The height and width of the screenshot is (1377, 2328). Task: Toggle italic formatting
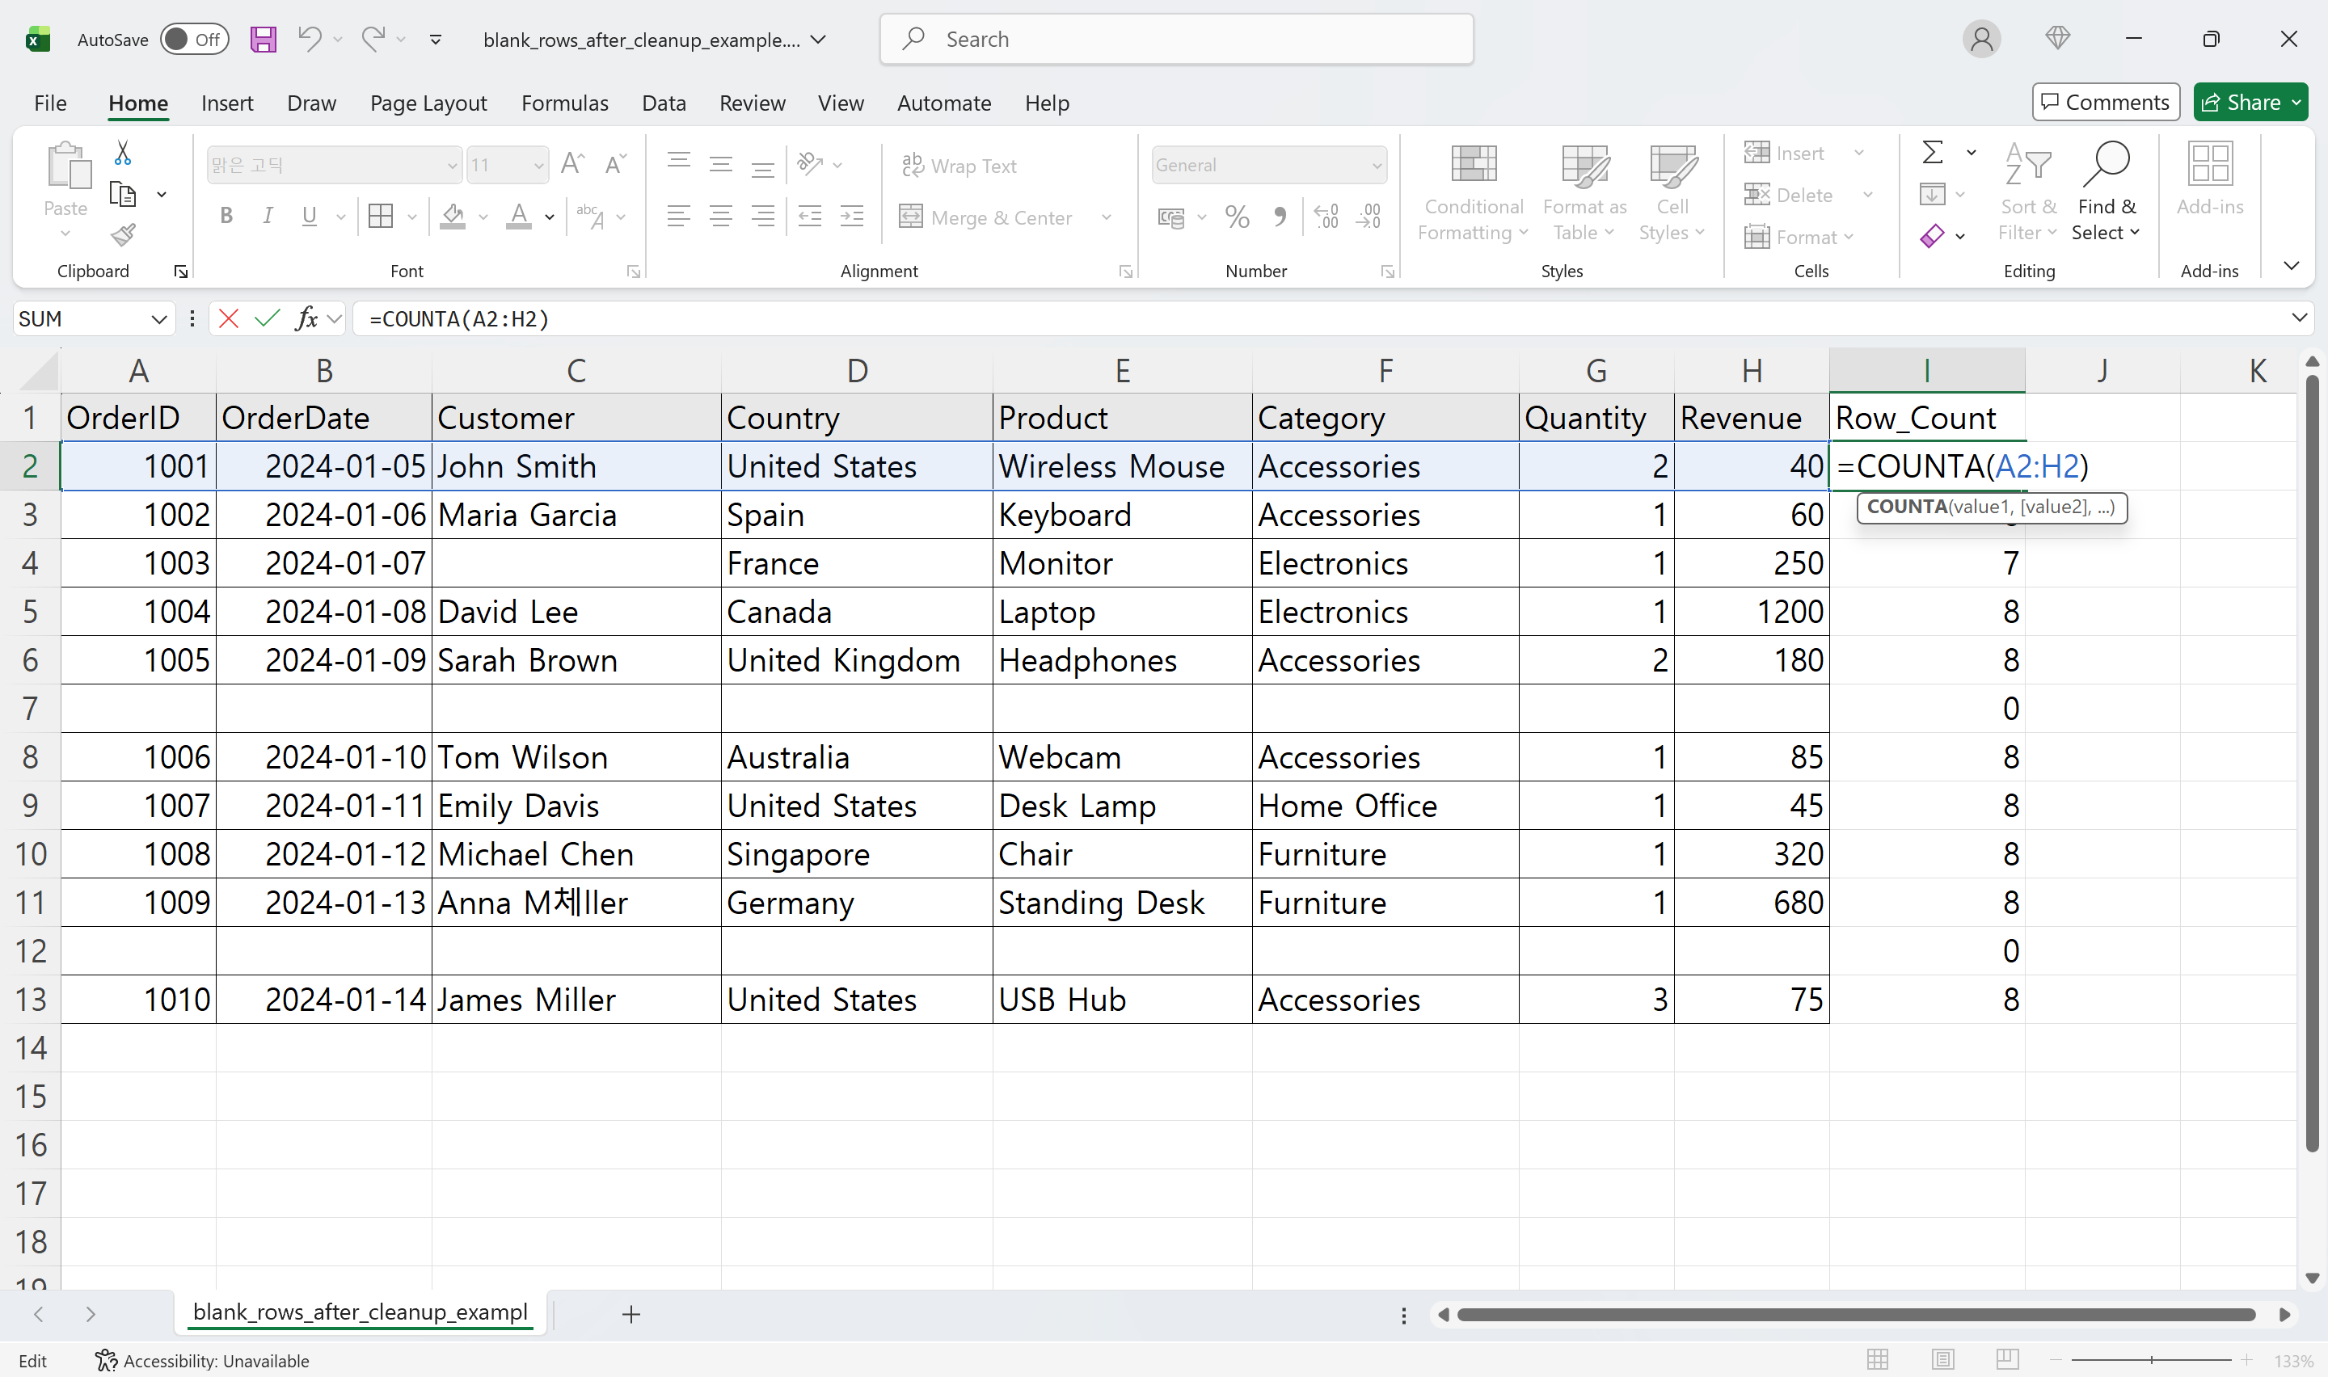click(268, 217)
